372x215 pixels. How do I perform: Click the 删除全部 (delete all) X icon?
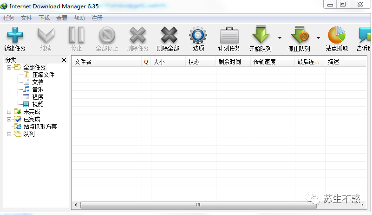point(169,35)
